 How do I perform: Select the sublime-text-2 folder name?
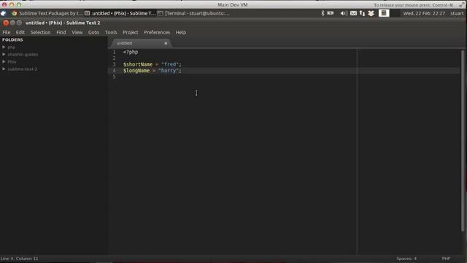[23, 69]
